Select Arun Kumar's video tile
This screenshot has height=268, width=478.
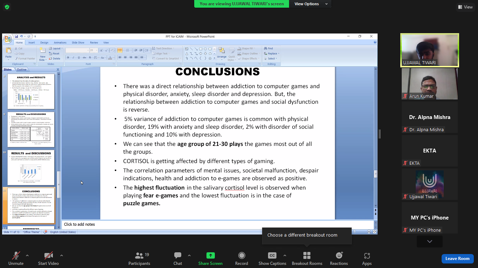[429, 84]
